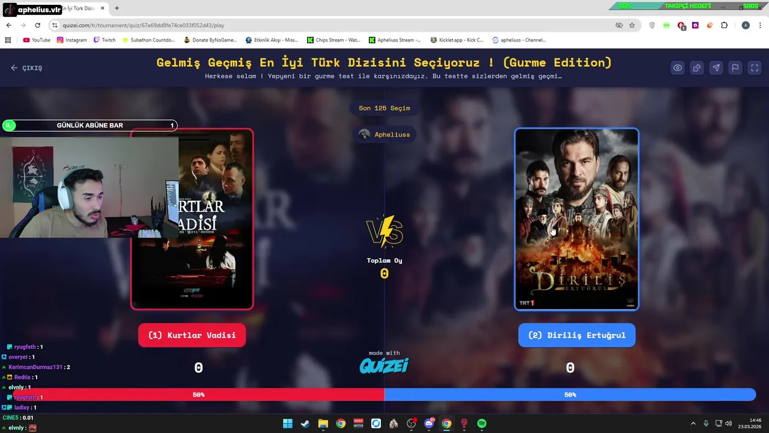This screenshot has width=769, height=433.
Task: Click the Son 125 Seçim badge
Action: 384,108
